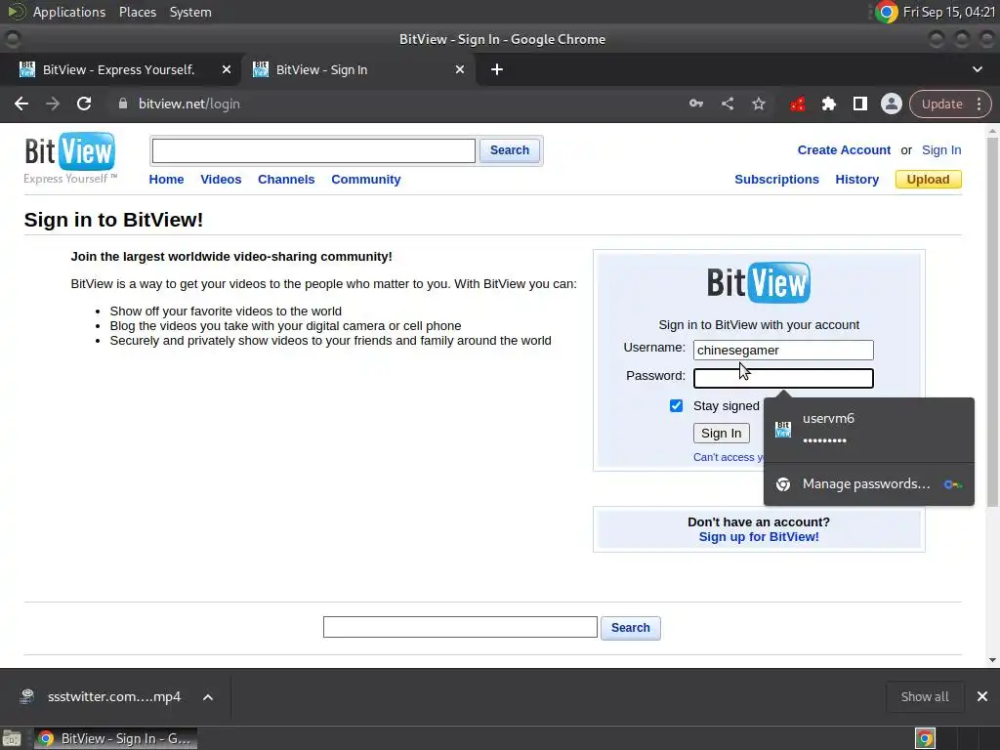Viewport: 1000px width, 750px height.
Task: Go to the Channels page
Action: pyautogui.click(x=286, y=180)
